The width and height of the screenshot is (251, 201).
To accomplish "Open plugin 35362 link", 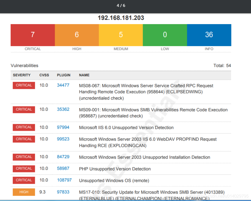I will (63, 109).
